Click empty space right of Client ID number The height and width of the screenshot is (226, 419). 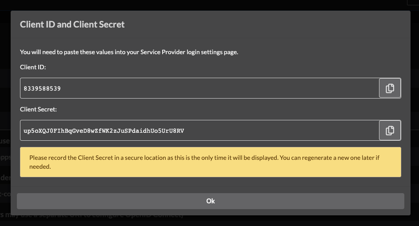click(219, 88)
